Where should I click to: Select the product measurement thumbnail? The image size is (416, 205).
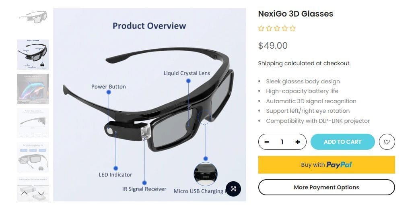pos(33,123)
